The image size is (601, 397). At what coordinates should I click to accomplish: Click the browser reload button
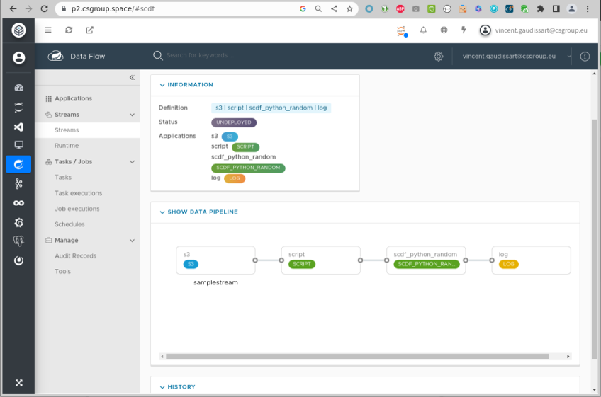[45, 8]
